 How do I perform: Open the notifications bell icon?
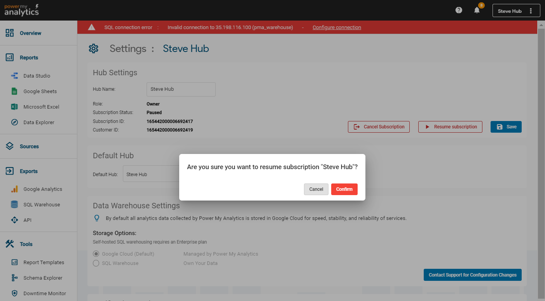477,10
